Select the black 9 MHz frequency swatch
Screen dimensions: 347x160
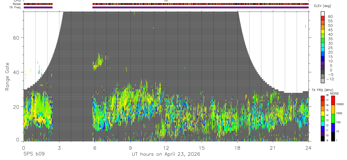(323, 139)
